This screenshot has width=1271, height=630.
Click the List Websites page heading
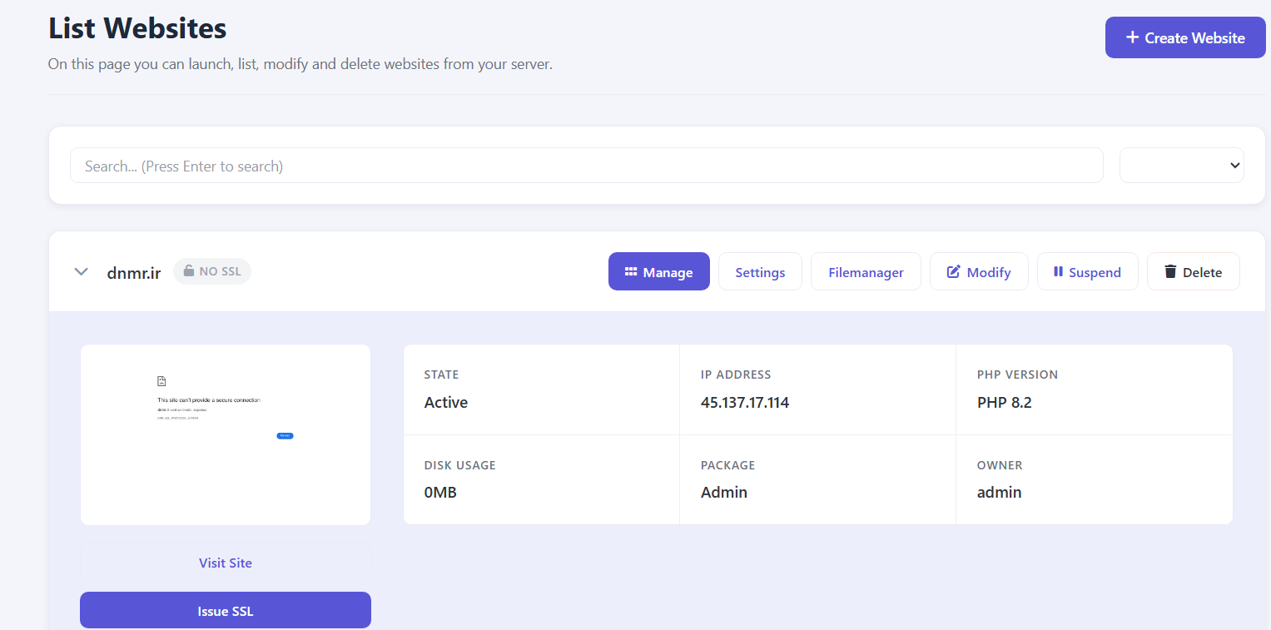pos(137,28)
